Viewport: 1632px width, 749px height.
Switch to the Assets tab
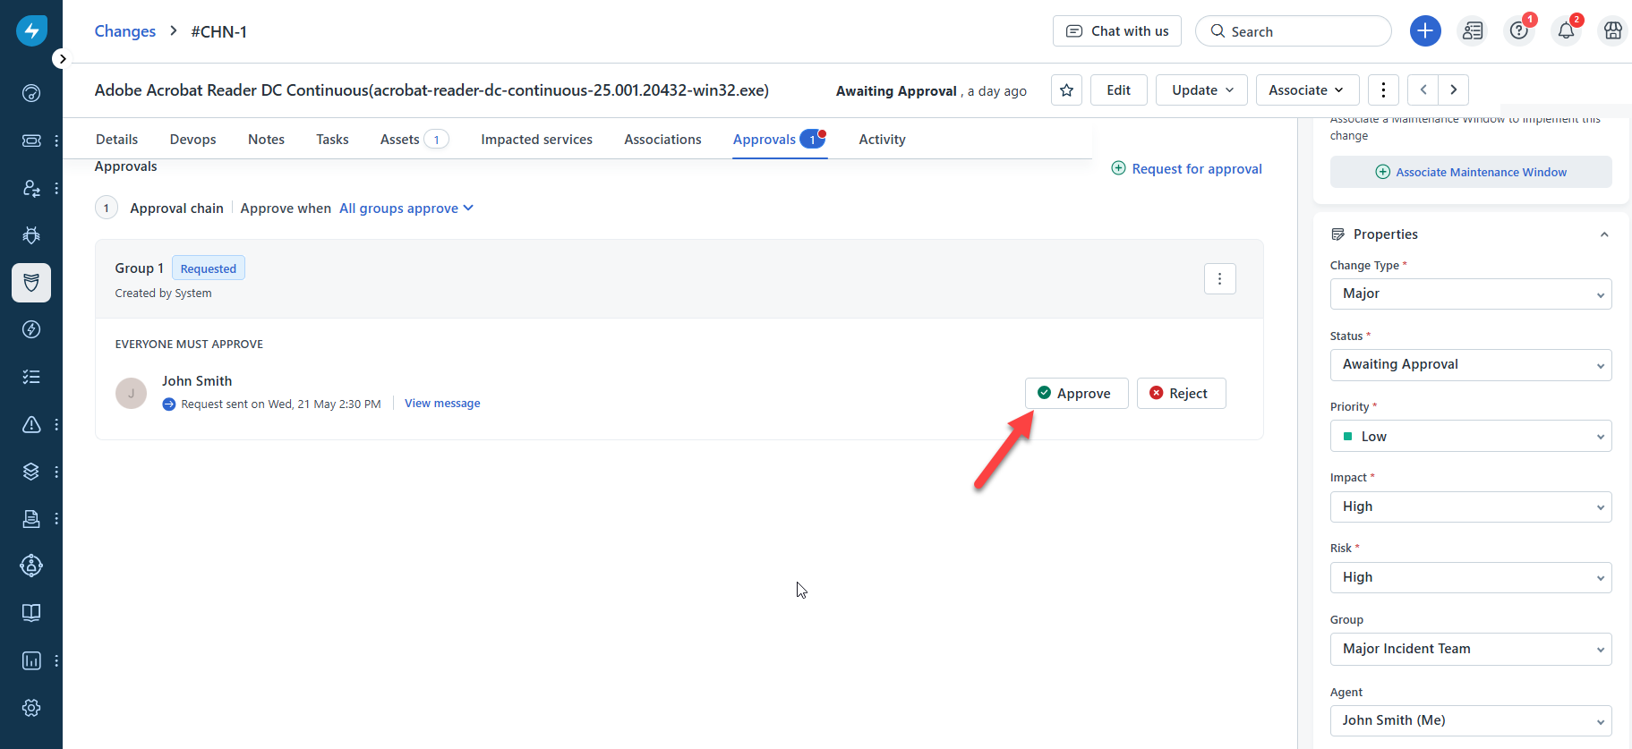tap(414, 140)
